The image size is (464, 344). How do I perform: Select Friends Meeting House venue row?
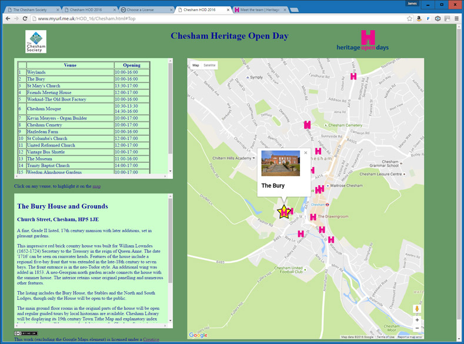point(84,92)
